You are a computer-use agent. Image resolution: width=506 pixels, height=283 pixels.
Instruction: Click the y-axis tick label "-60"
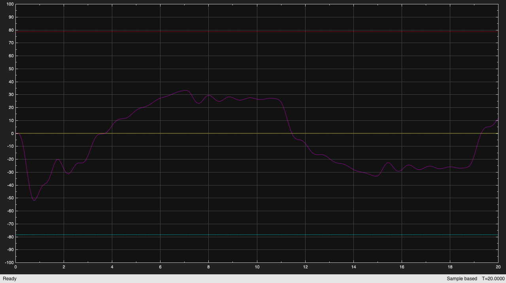(x=10, y=211)
